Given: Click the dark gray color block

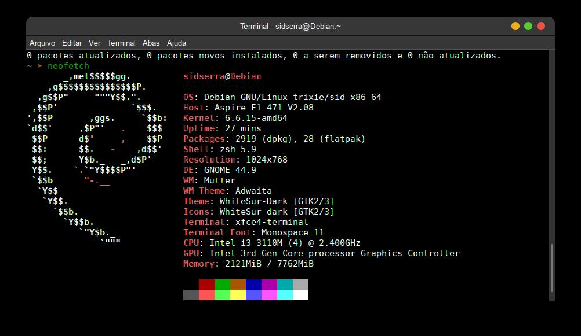Looking at the screenshot, I should (x=191, y=294).
